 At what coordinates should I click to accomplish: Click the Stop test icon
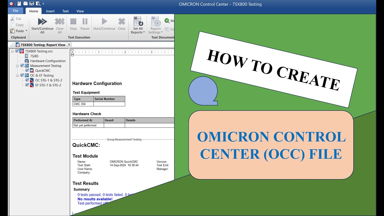[73, 21]
